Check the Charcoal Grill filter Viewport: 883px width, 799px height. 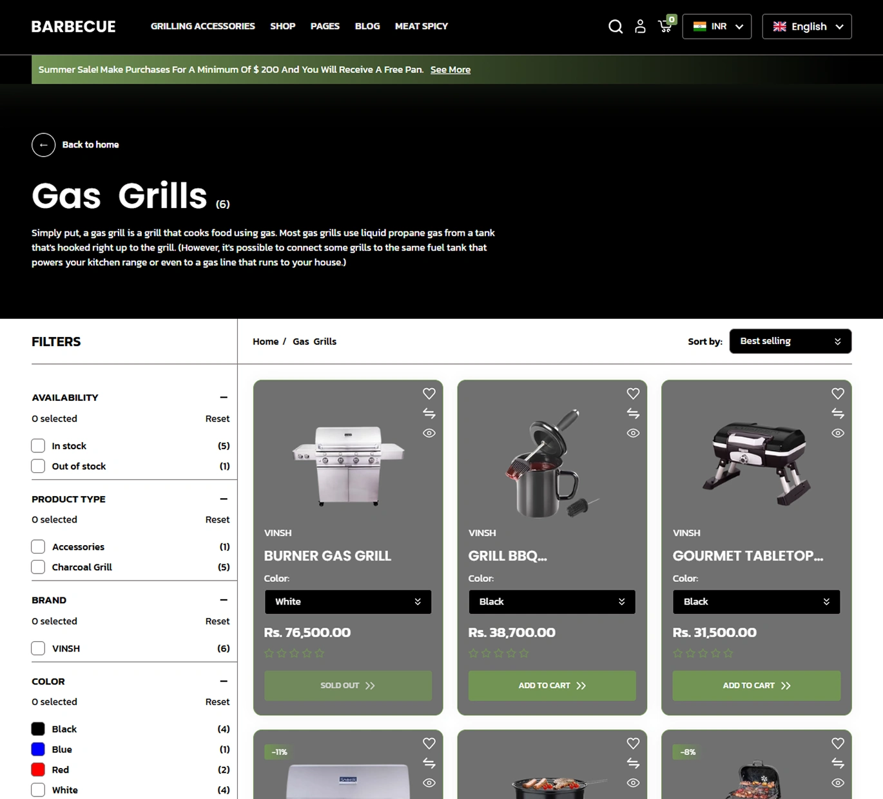click(x=38, y=567)
